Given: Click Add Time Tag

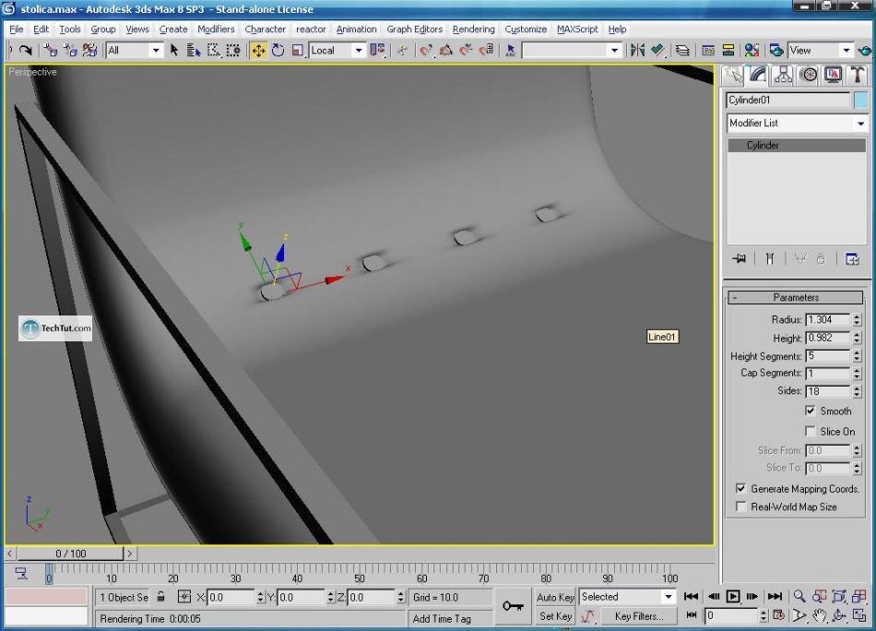Looking at the screenshot, I should [442, 619].
